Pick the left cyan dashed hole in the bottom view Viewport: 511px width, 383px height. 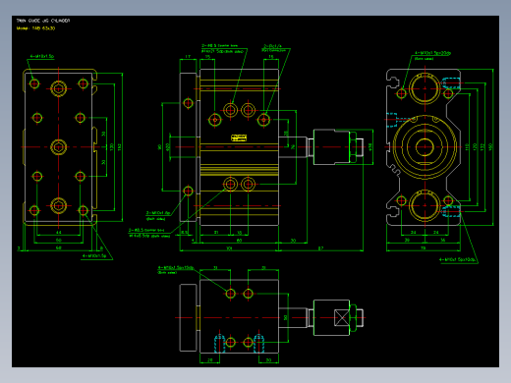(x=220, y=344)
